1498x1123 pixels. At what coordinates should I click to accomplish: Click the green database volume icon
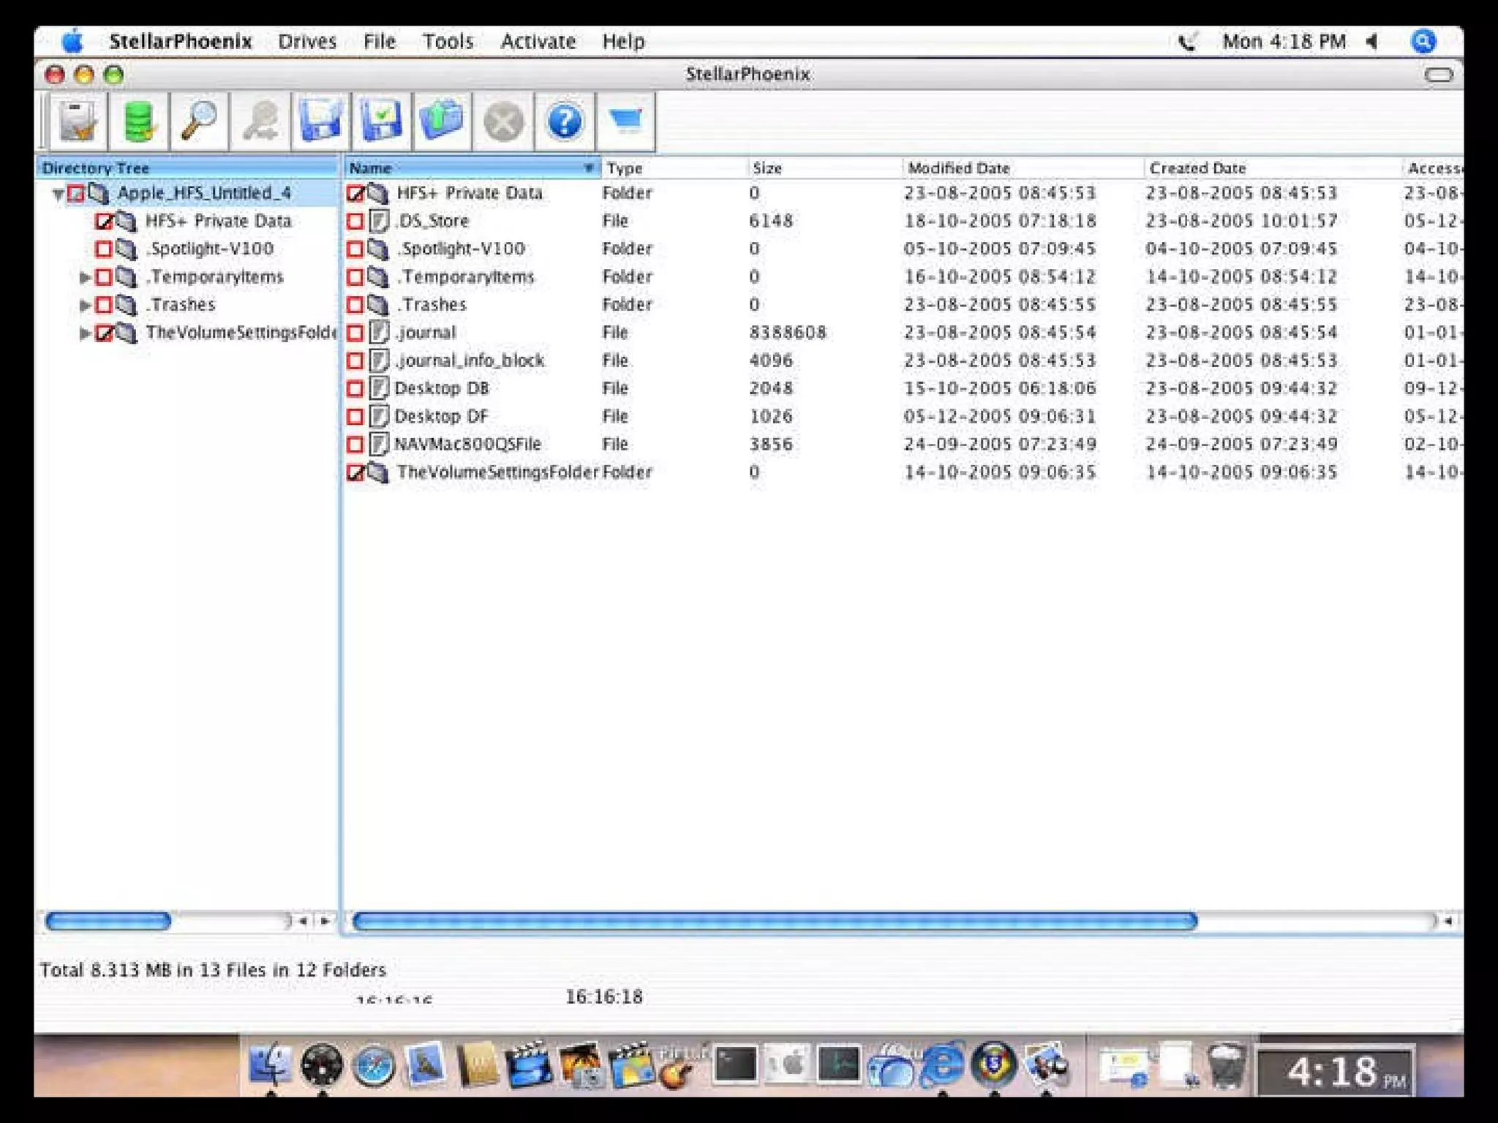(138, 121)
